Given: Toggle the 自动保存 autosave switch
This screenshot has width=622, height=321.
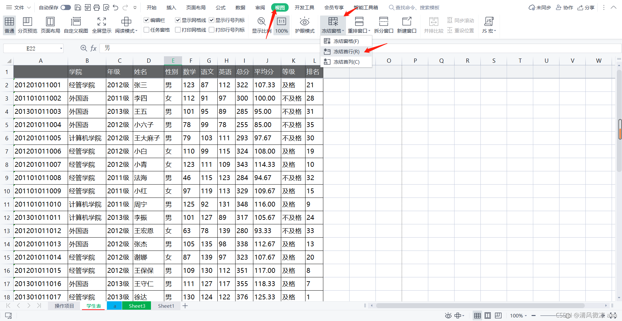Looking at the screenshot, I should coord(65,7).
